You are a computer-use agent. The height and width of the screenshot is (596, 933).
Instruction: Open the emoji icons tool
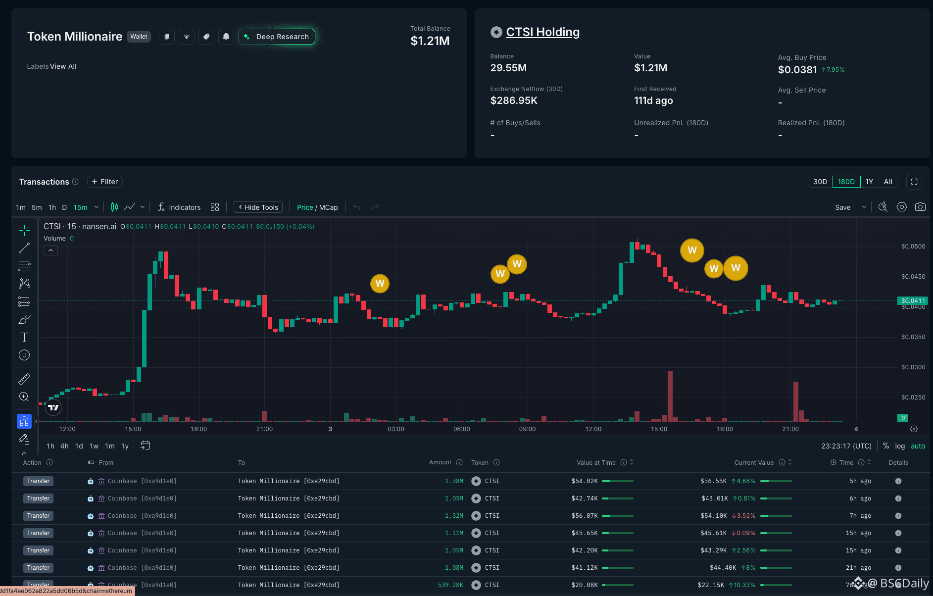point(24,355)
